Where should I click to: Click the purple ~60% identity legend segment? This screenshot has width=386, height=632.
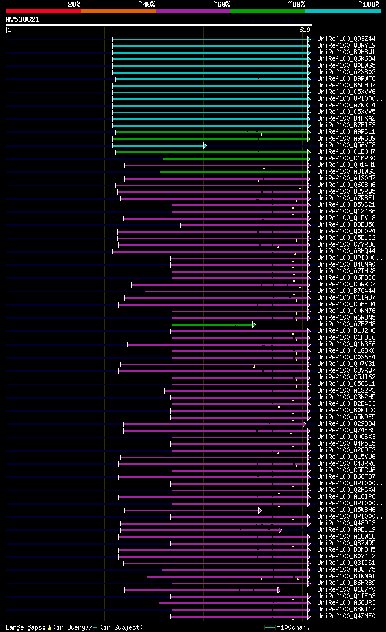(x=192, y=11)
